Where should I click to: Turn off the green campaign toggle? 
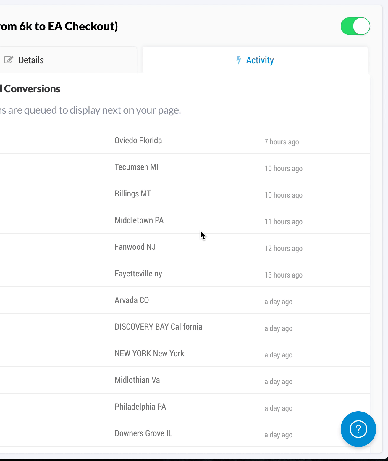[x=355, y=26]
